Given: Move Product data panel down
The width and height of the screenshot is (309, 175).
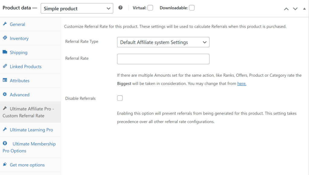Looking at the screenshot, I should [295, 9].
